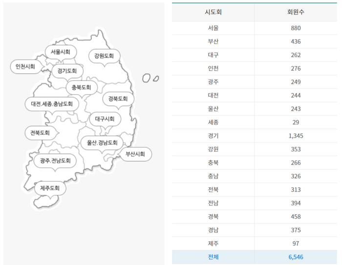Click the 시도회 column header
This screenshot has height=265, width=342.
213,12
